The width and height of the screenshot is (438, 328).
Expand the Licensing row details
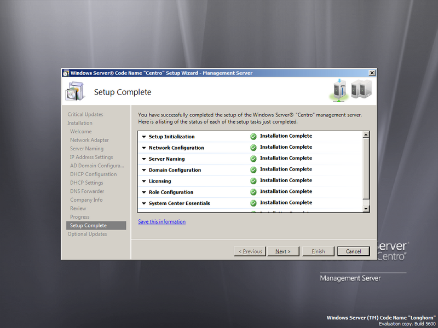pos(143,180)
